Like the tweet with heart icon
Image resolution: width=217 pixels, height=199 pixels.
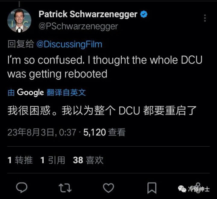pyautogui.click(x=108, y=188)
